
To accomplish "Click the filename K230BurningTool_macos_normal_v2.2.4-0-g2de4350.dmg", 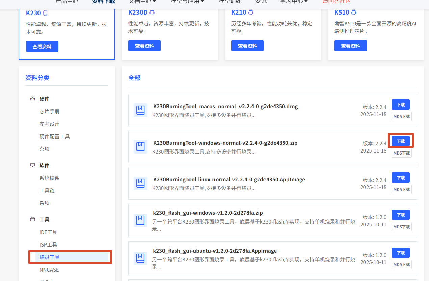I will [226, 106].
